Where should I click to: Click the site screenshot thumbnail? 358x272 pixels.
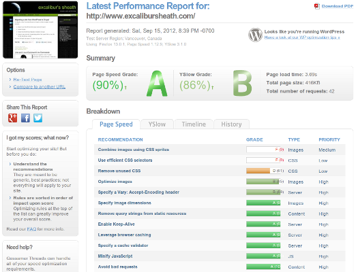tap(40, 30)
